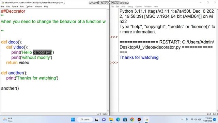Click the battery icon in system tray
The height and width of the screenshot is (123, 218).
click(x=200, y=120)
